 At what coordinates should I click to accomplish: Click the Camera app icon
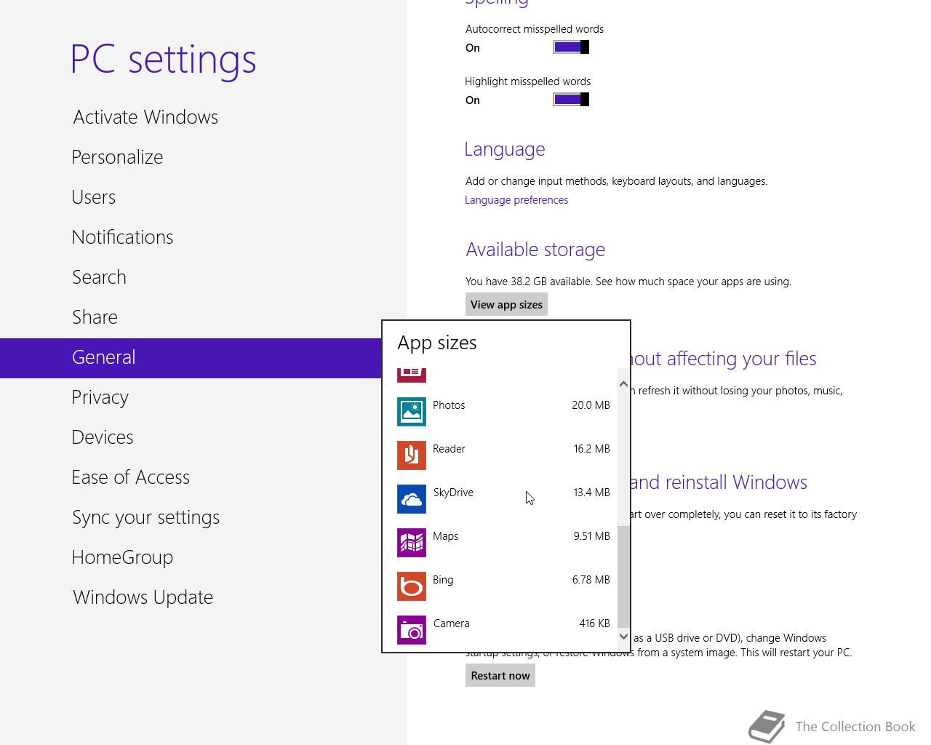[412, 630]
